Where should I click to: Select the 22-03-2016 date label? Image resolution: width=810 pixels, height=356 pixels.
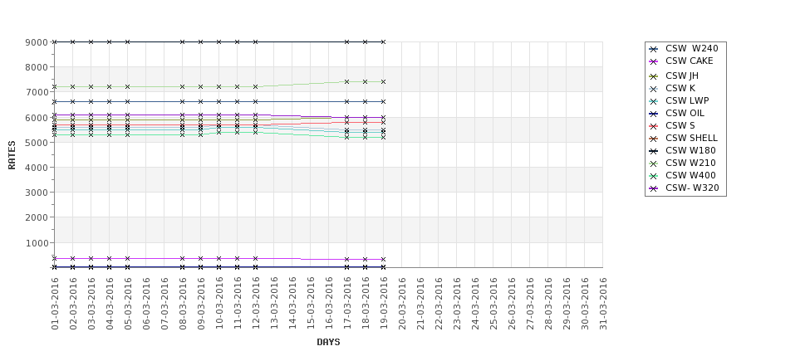tap(439, 304)
